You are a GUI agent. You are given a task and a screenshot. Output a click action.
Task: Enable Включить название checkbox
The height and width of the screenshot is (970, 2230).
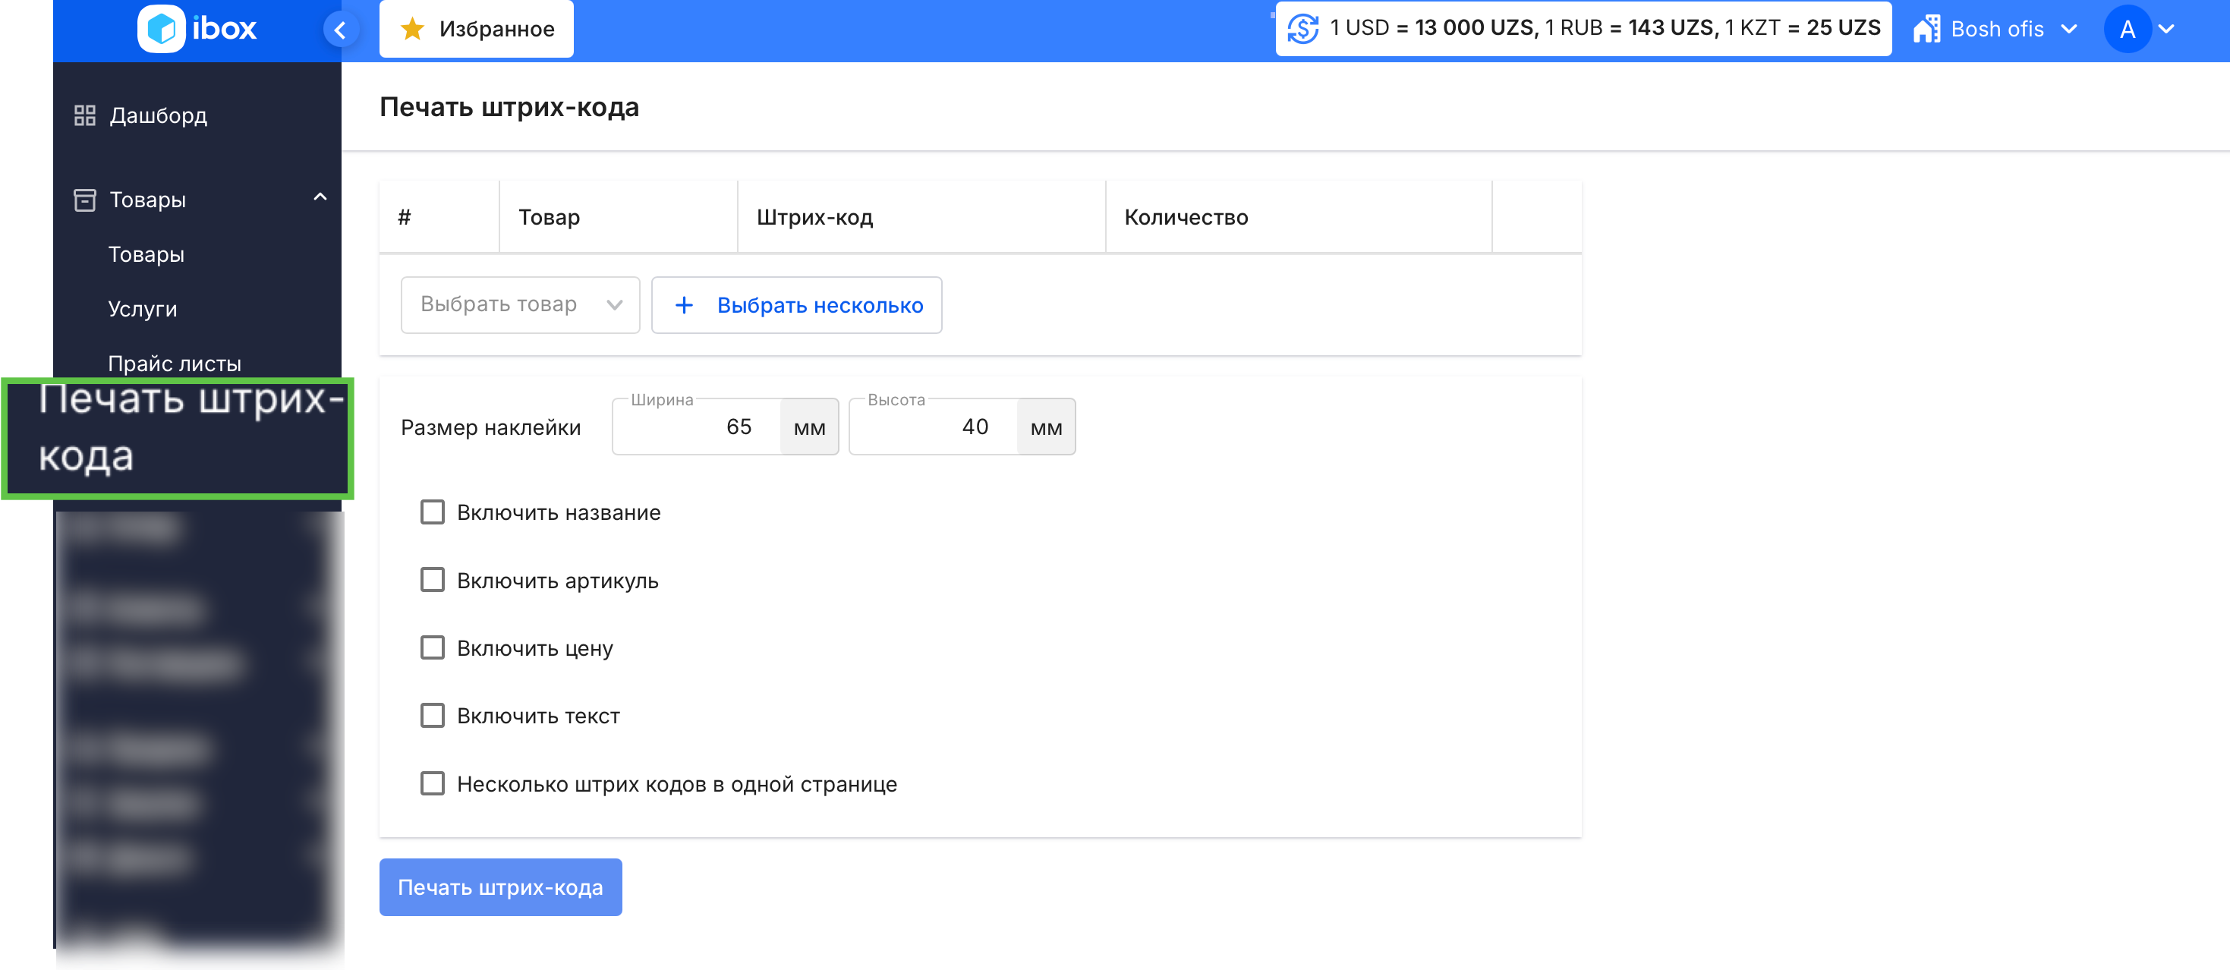[x=432, y=512]
